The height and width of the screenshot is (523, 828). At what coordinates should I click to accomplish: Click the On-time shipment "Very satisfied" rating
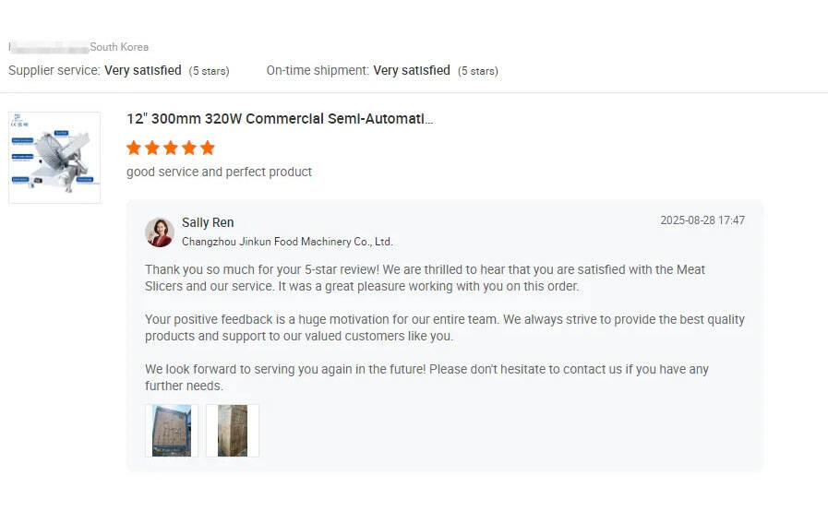coord(412,70)
